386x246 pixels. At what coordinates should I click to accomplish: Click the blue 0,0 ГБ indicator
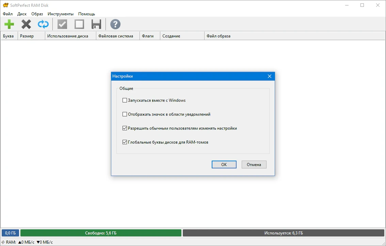click(x=10, y=233)
